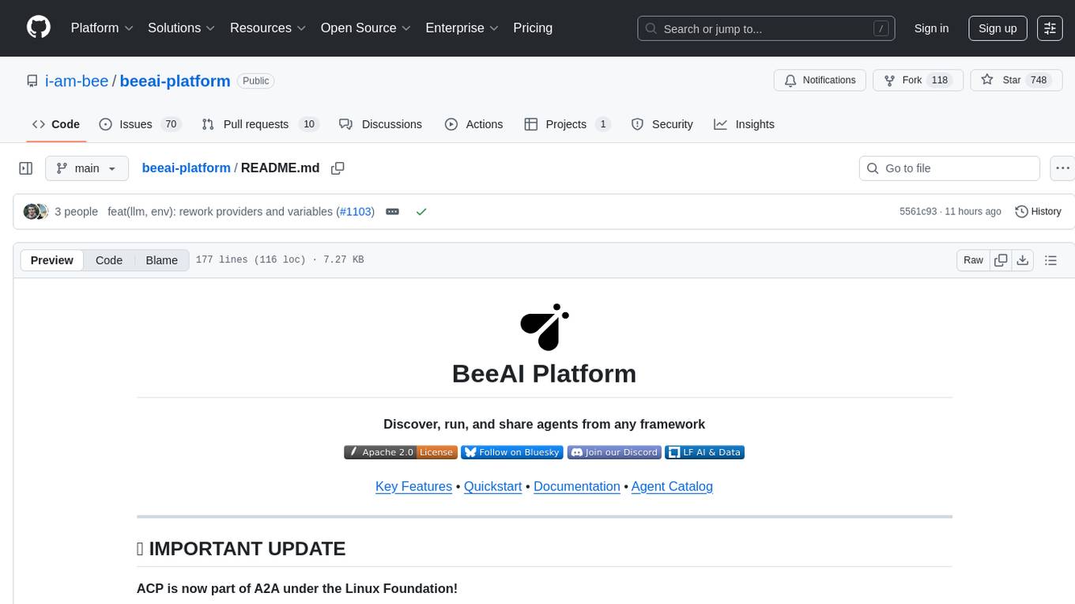
Task: Open the beeai-platform repository title link
Action: tap(175, 81)
